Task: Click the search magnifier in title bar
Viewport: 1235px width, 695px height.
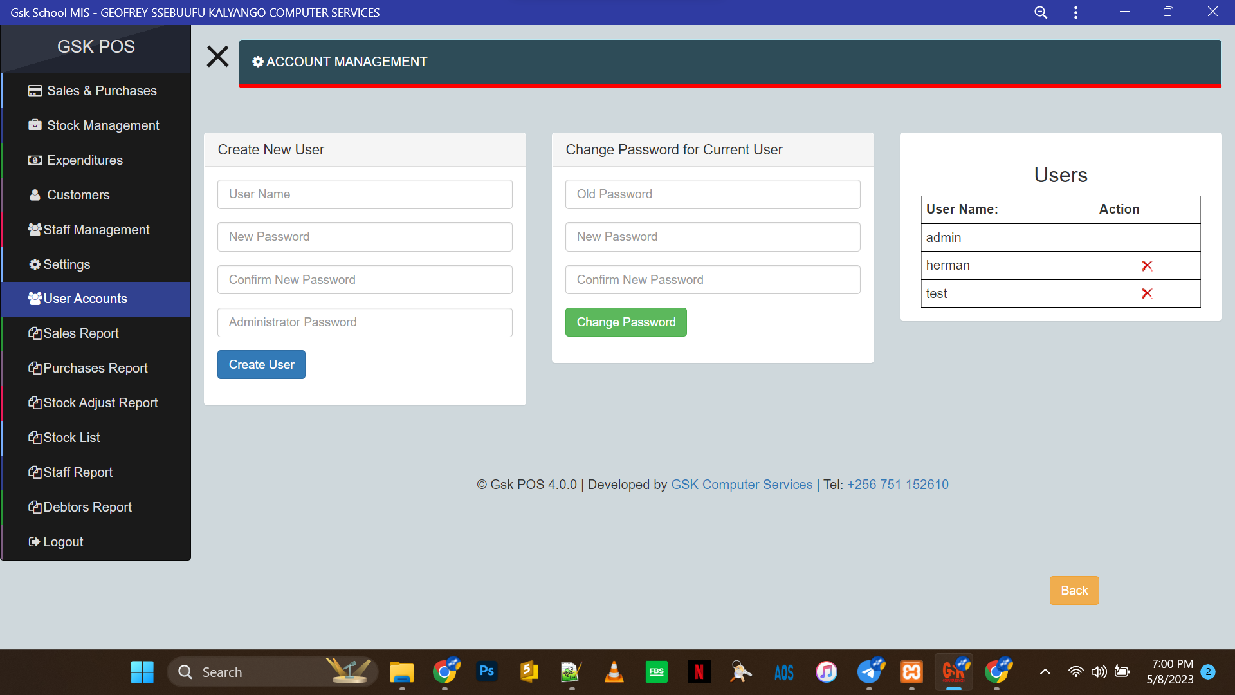Action: tap(1040, 12)
